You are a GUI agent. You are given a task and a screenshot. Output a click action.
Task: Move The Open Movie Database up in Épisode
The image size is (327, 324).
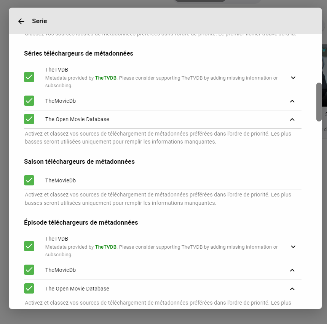pos(292,289)
